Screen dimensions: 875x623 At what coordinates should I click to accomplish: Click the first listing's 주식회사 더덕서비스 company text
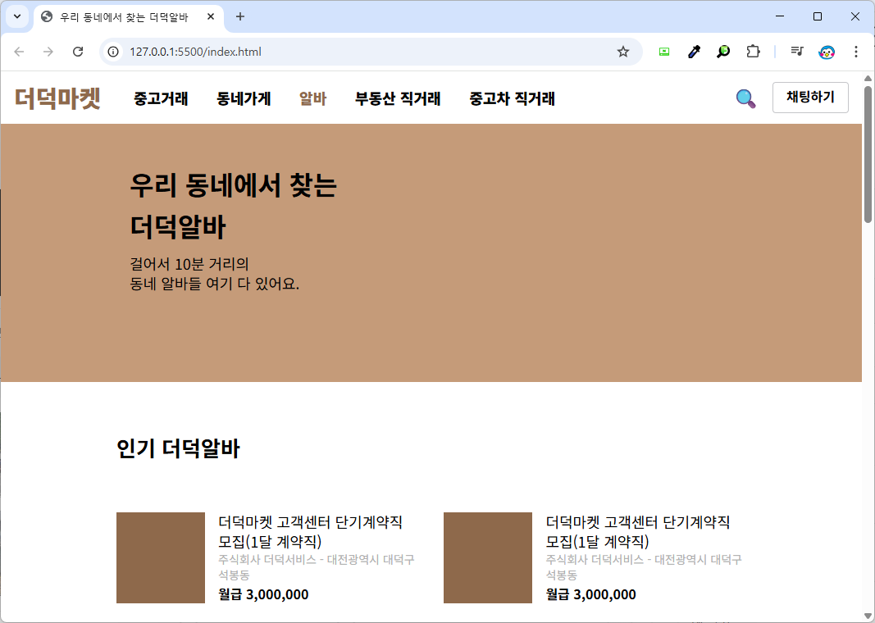click(317, 566)
